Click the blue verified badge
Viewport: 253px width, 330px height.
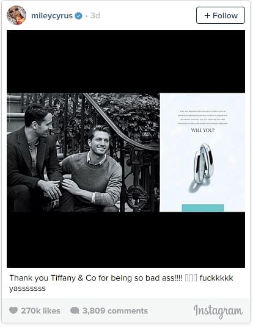coord(79,16)
